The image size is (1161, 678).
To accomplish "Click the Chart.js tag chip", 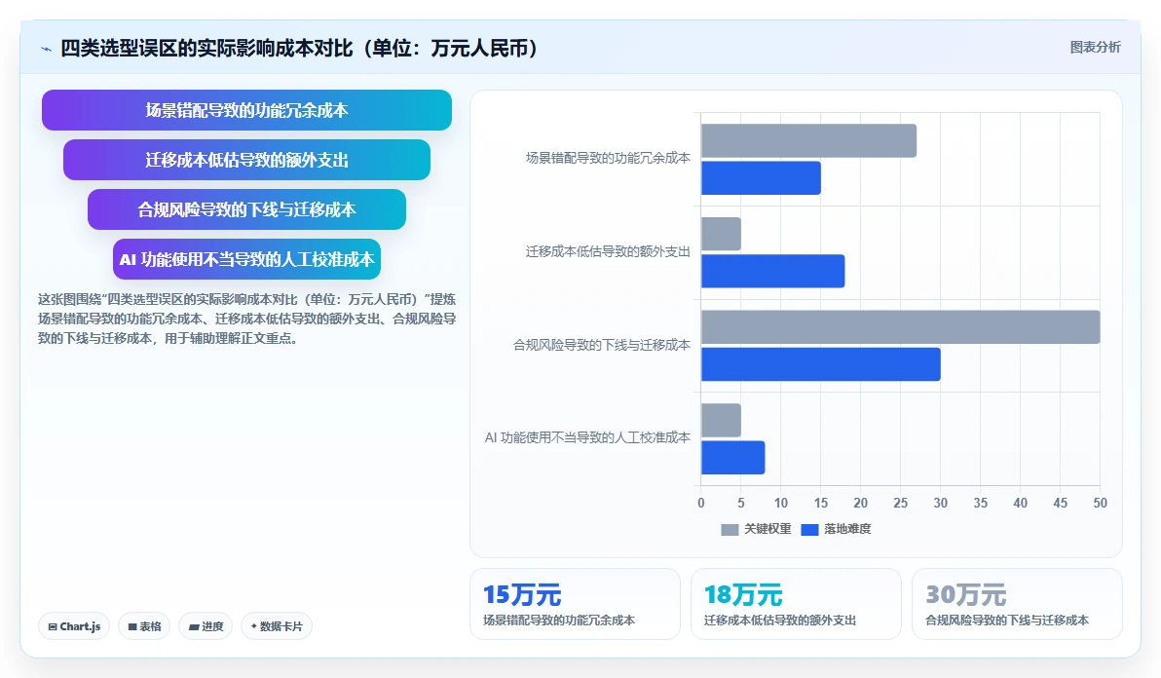I will tap(74, 626).
